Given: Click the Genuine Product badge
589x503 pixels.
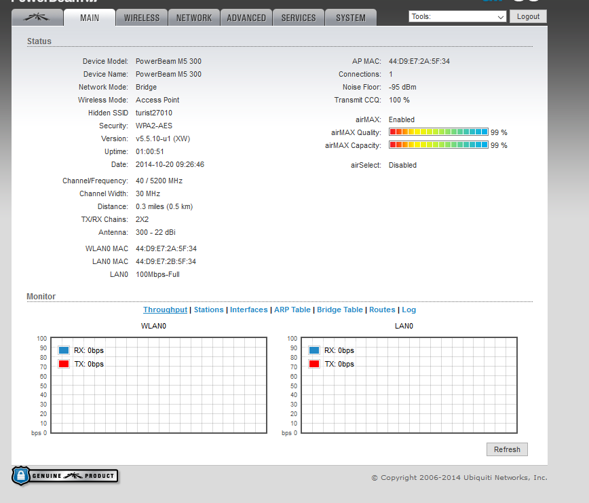Looking at the screenshot, I should (x=65, y=476).
